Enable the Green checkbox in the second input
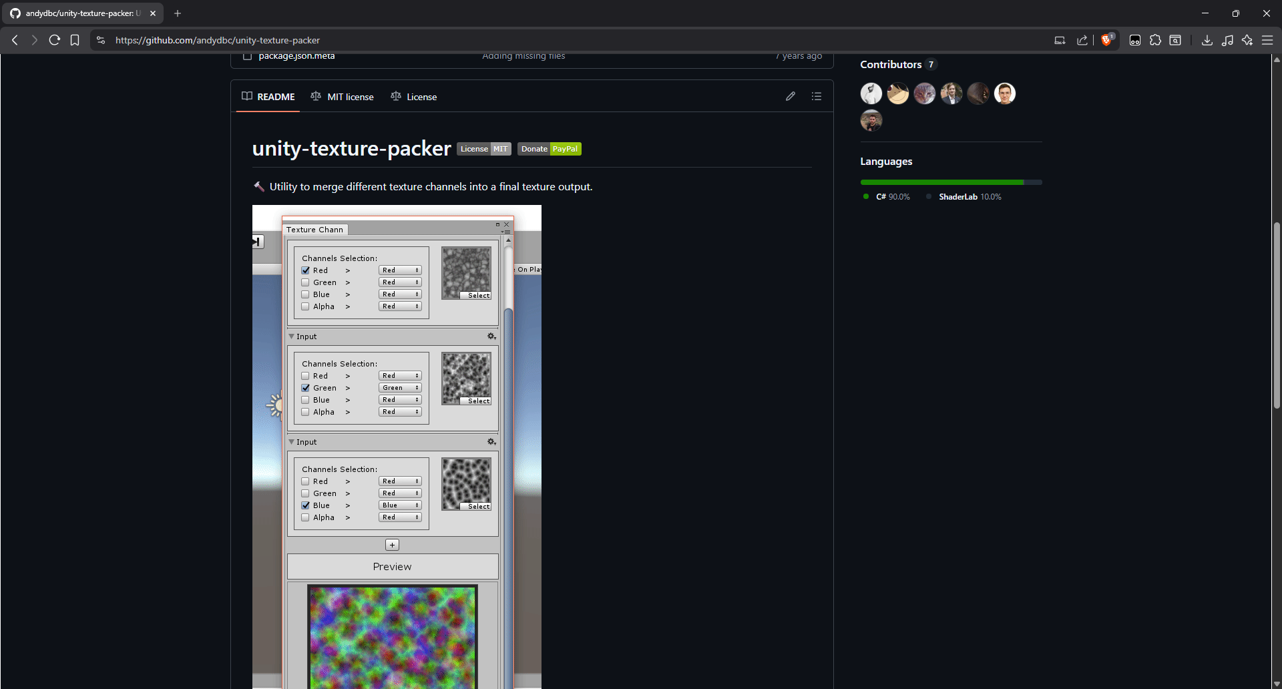 point(305,387)
